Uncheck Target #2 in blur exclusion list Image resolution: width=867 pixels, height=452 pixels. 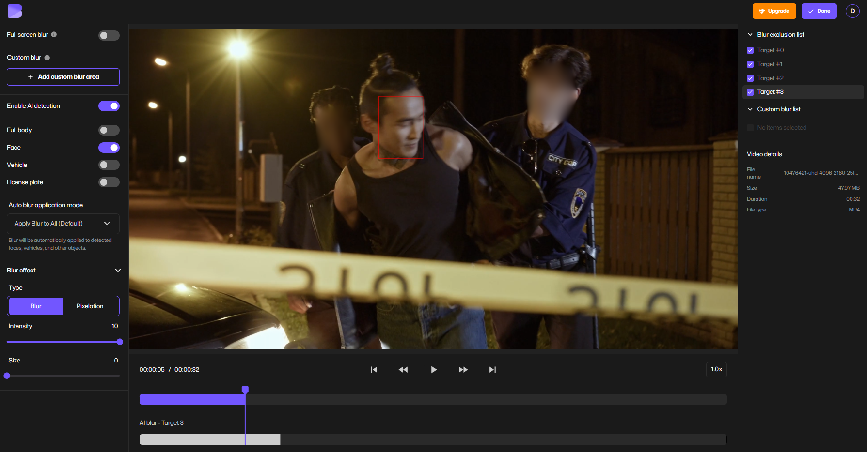click(x=750, y=78)
